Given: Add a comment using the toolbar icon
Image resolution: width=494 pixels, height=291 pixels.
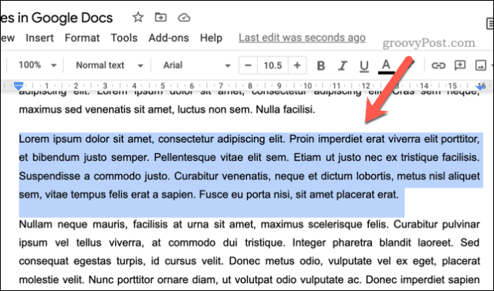Looking at the screenshot, I should (460, 65).
